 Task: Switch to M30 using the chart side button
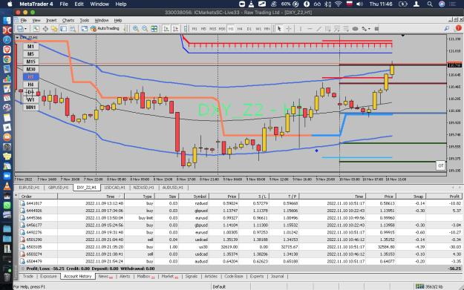(30, 70)
